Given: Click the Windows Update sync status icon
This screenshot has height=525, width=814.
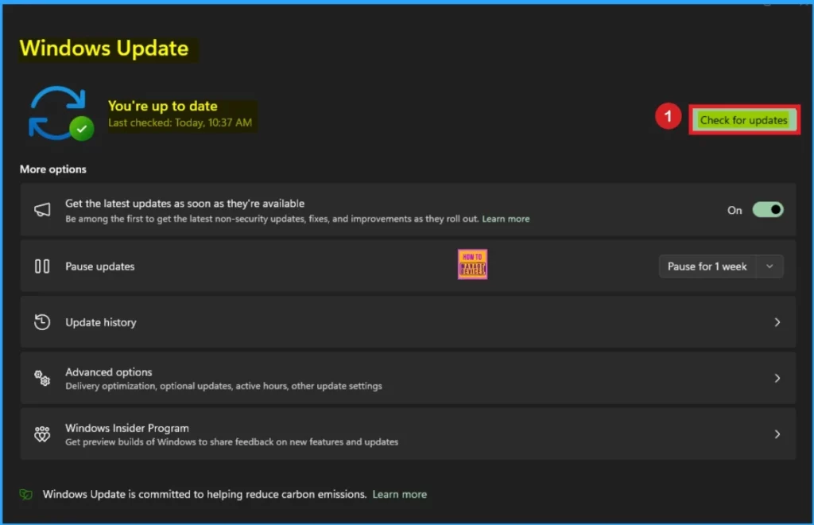Looking at the screenshot, I should pos(60,114).
